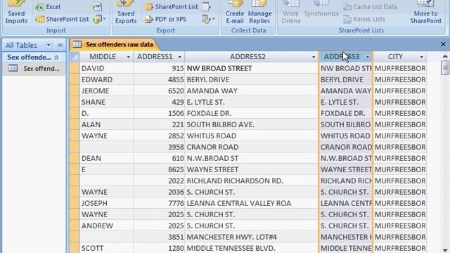Click the cell SCOTT
The height and width of the screenshot is (253, 450).
coord(106,248)
